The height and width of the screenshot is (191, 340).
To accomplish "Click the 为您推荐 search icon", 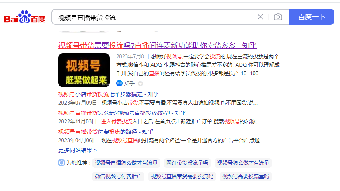I will pyautogui.click(x=61, y=163).
